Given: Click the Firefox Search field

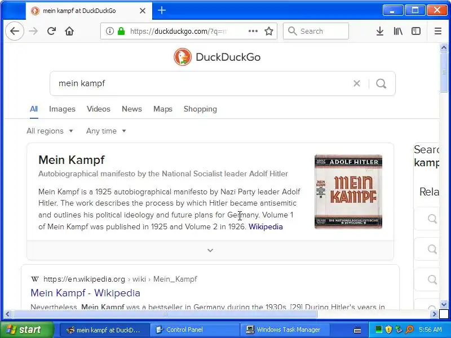Looking at the screenshot, I should 316,31.
